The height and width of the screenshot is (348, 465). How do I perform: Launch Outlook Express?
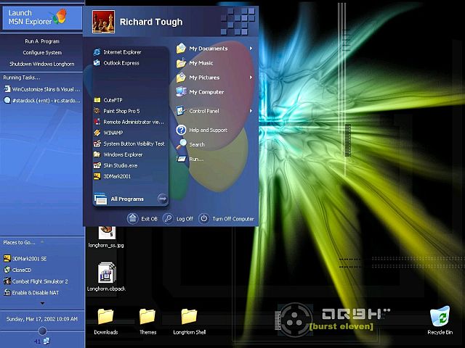click(120, 63)
